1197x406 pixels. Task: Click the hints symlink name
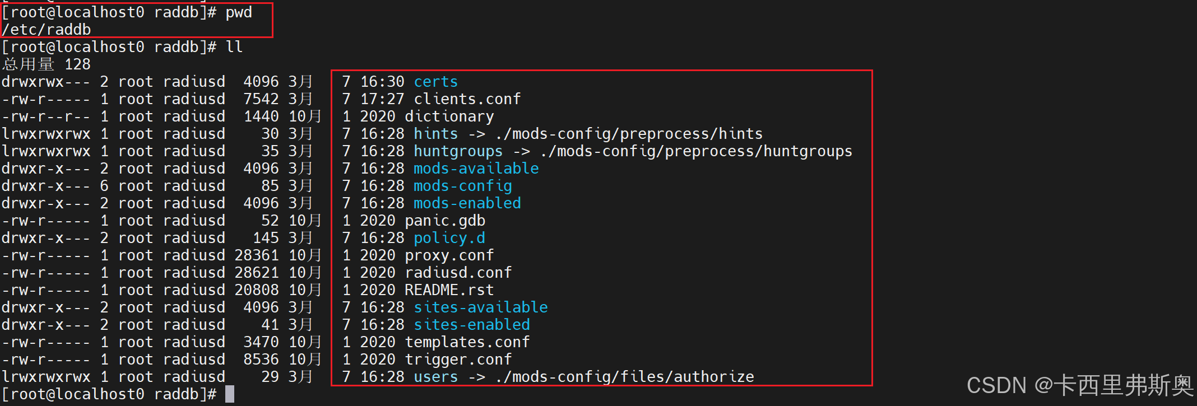click(x=435, y=134)
